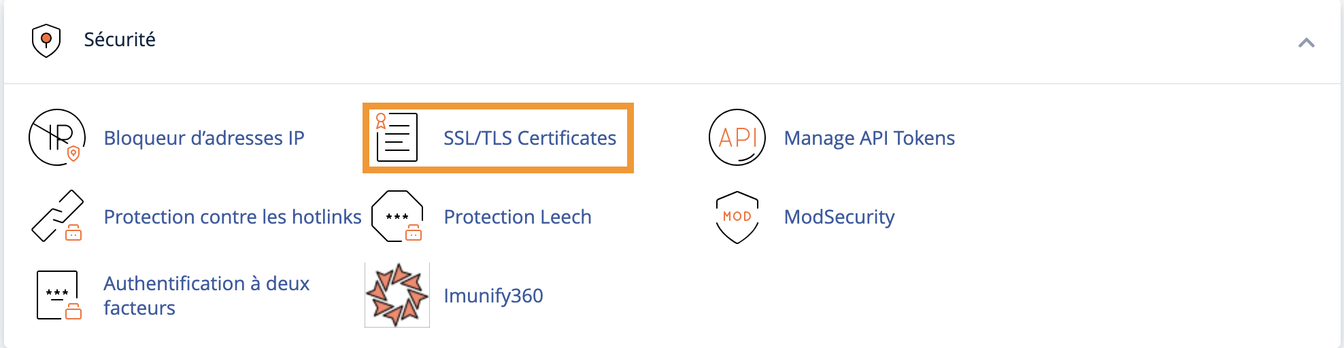The width and height of the screenshot is (1344, 348).
Task: Click the Sécurité section title
Action: coord(120,39)
